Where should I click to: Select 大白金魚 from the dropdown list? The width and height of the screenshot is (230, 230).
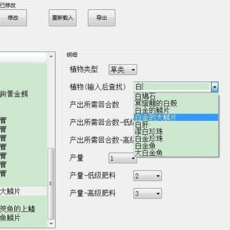(x=176, y=153)
